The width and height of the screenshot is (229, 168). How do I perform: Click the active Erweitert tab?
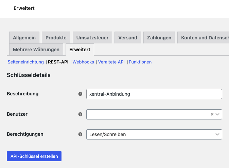80,50
